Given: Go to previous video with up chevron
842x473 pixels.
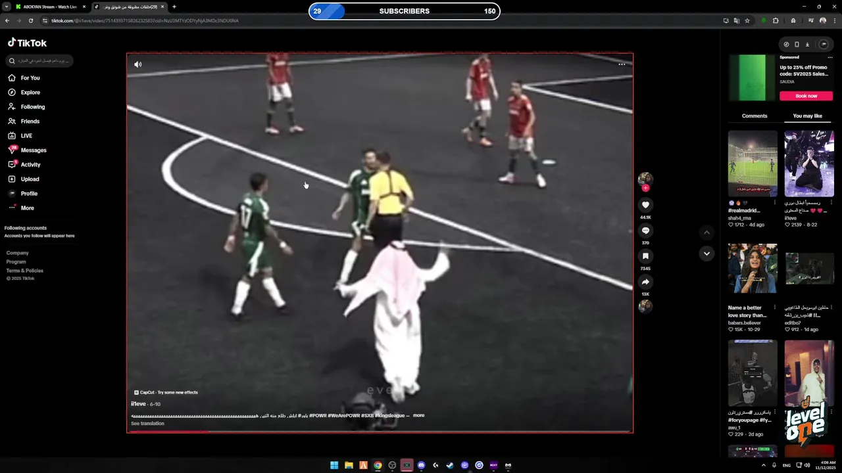Looking at the screenshot, I should [706, 232].
